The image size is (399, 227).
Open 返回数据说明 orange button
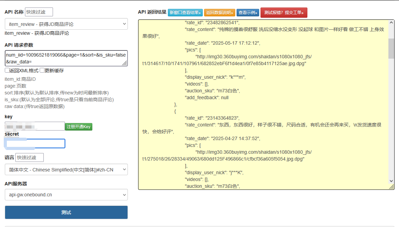click(x=220, y=13)
